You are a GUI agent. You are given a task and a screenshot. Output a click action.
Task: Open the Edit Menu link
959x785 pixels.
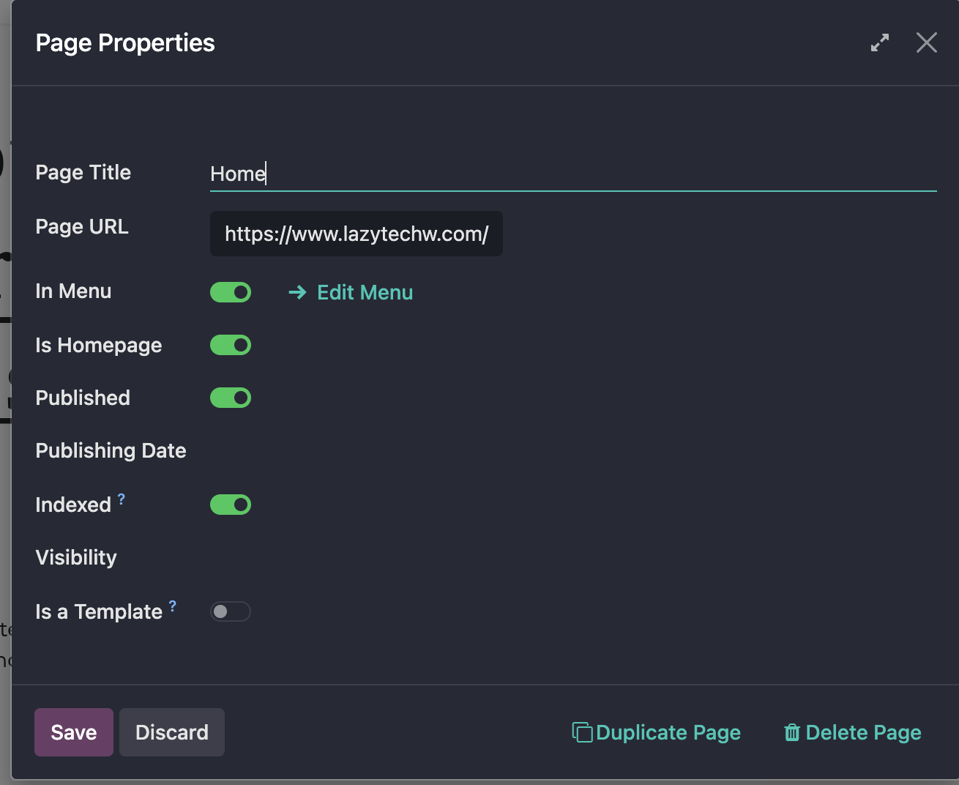click(364, 292)
